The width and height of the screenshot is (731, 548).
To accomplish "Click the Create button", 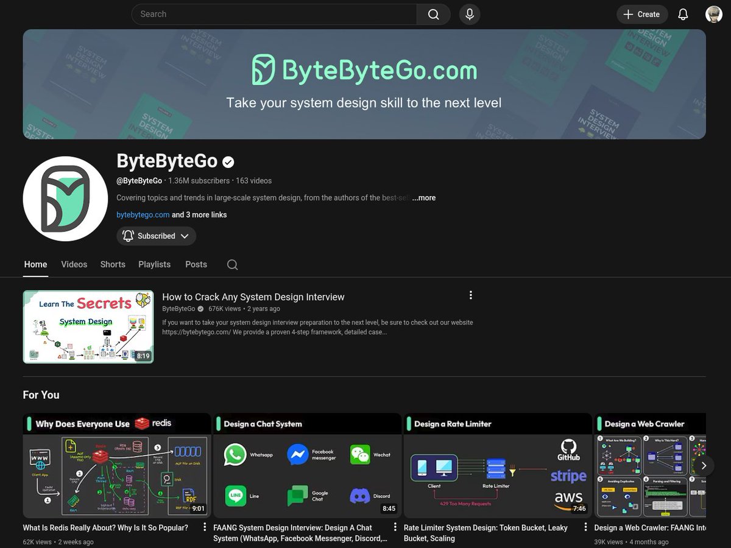I will pos(642,14).
